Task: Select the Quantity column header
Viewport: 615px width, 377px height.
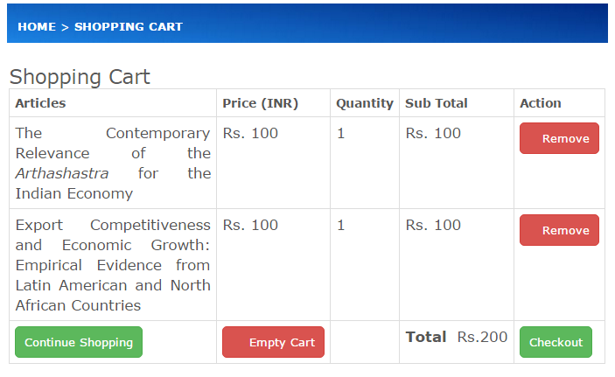Action: point(365,103)
